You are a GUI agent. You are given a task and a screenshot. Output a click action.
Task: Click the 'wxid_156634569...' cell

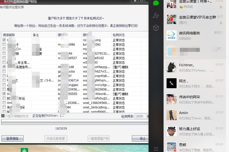(x=96, y=103)
